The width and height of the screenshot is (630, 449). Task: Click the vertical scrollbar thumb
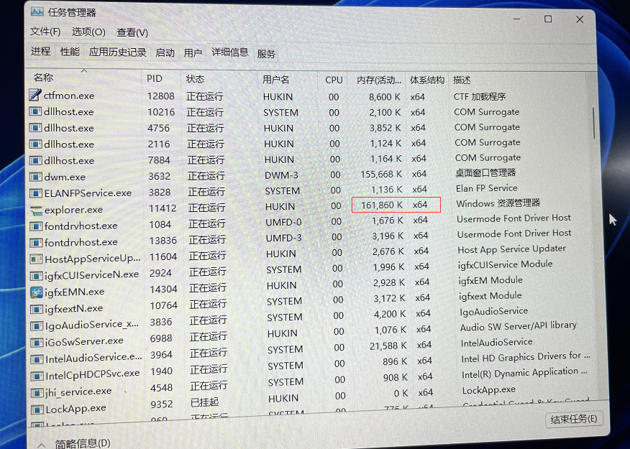tap(594, 123)
